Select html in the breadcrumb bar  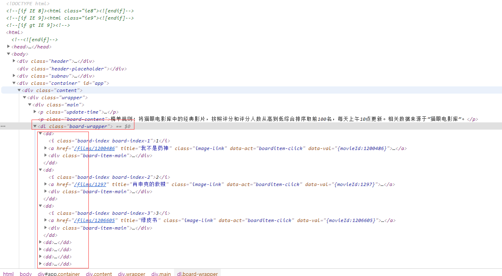click(x=8, y=274)
